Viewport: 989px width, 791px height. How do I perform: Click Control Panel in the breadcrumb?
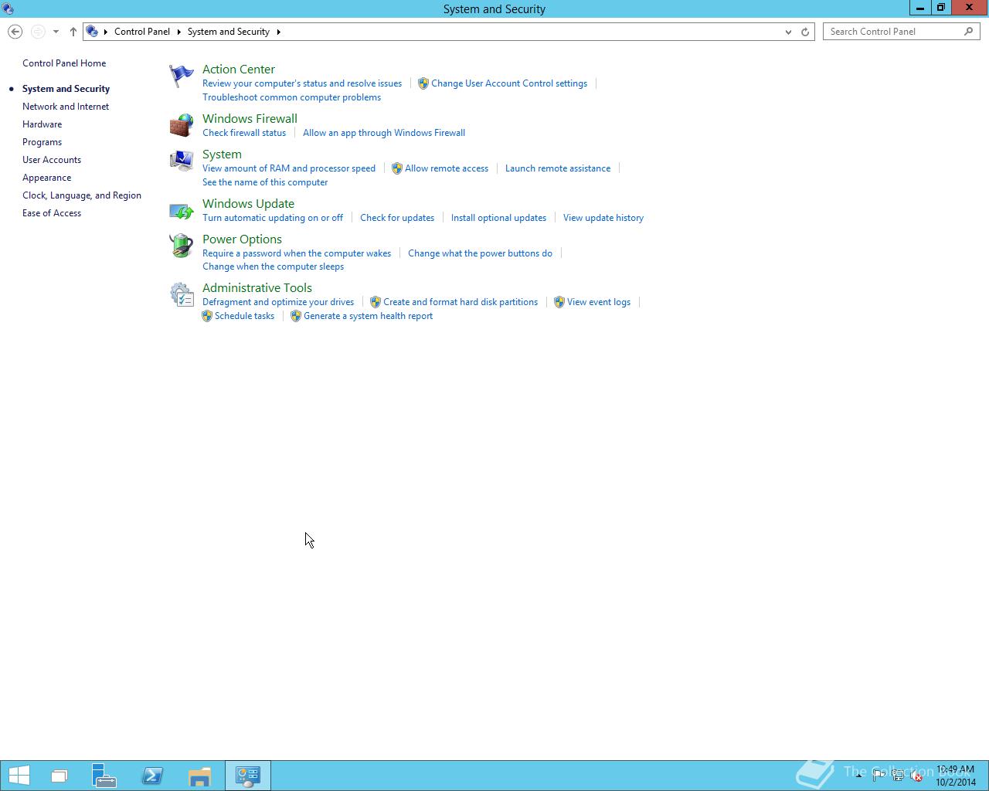click(x=142, y=32)
